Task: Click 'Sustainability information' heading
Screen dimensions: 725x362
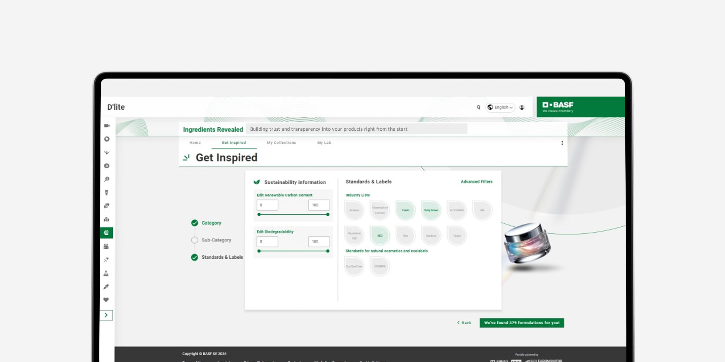Action: (295, 182)
